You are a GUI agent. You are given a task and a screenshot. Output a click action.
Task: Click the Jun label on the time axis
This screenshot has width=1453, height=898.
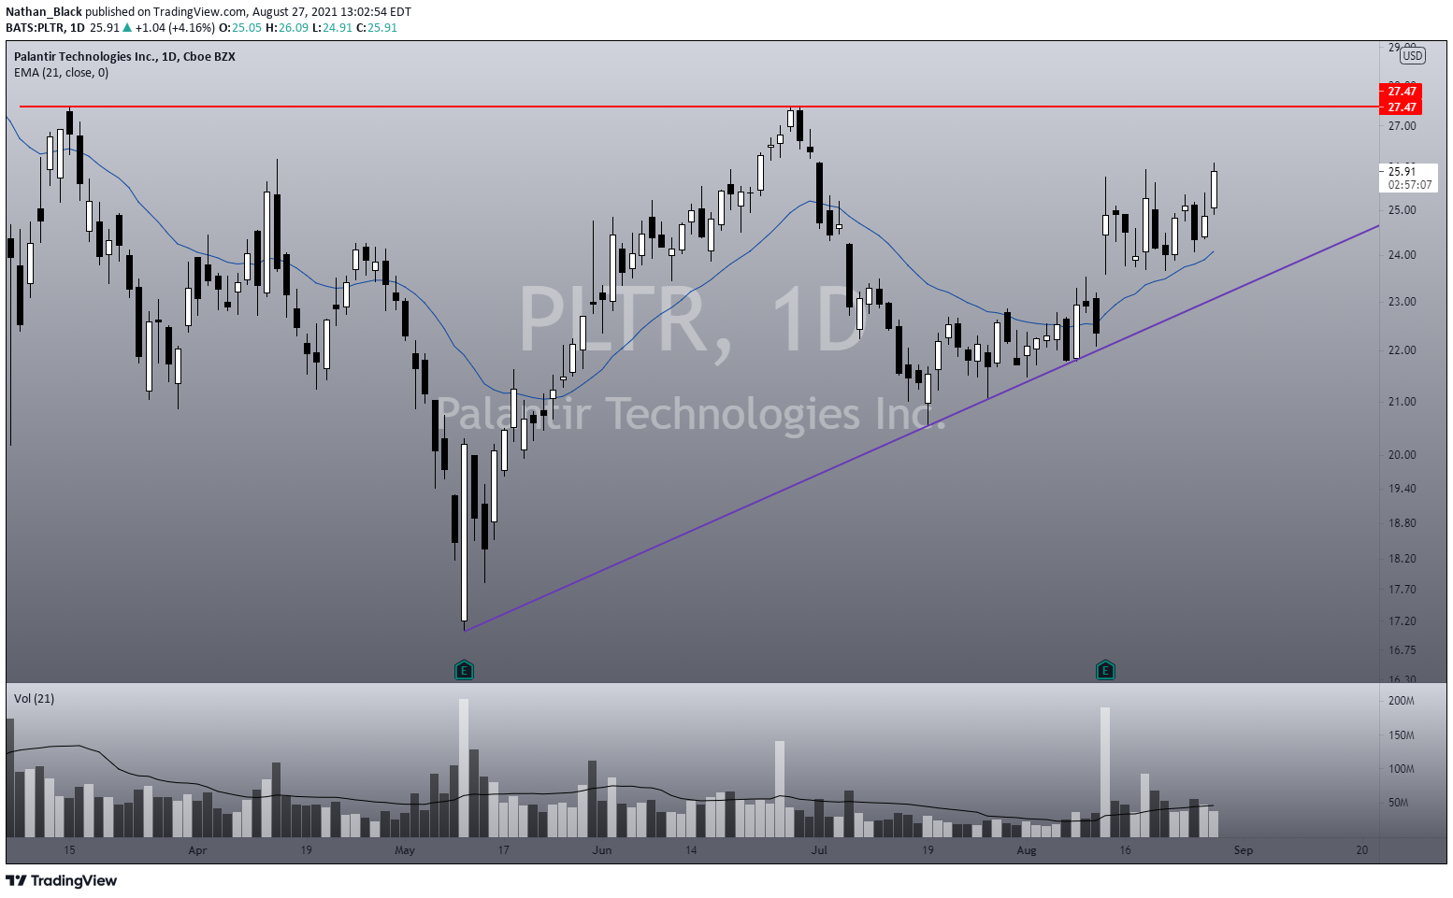tap(602, 849)
